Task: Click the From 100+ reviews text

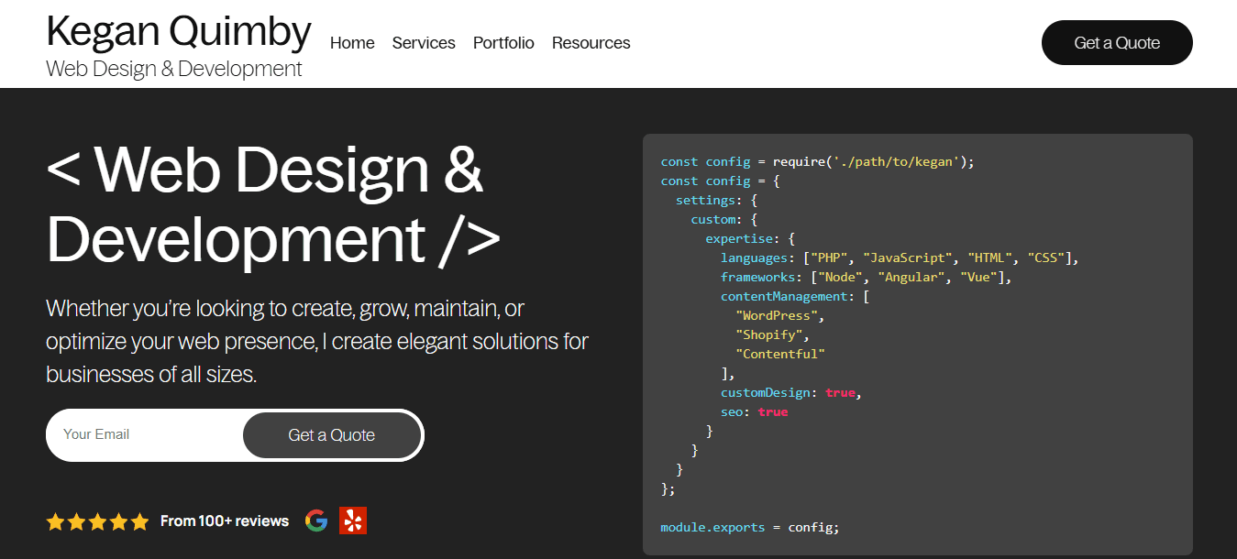Action: click(x=224, y=520)
